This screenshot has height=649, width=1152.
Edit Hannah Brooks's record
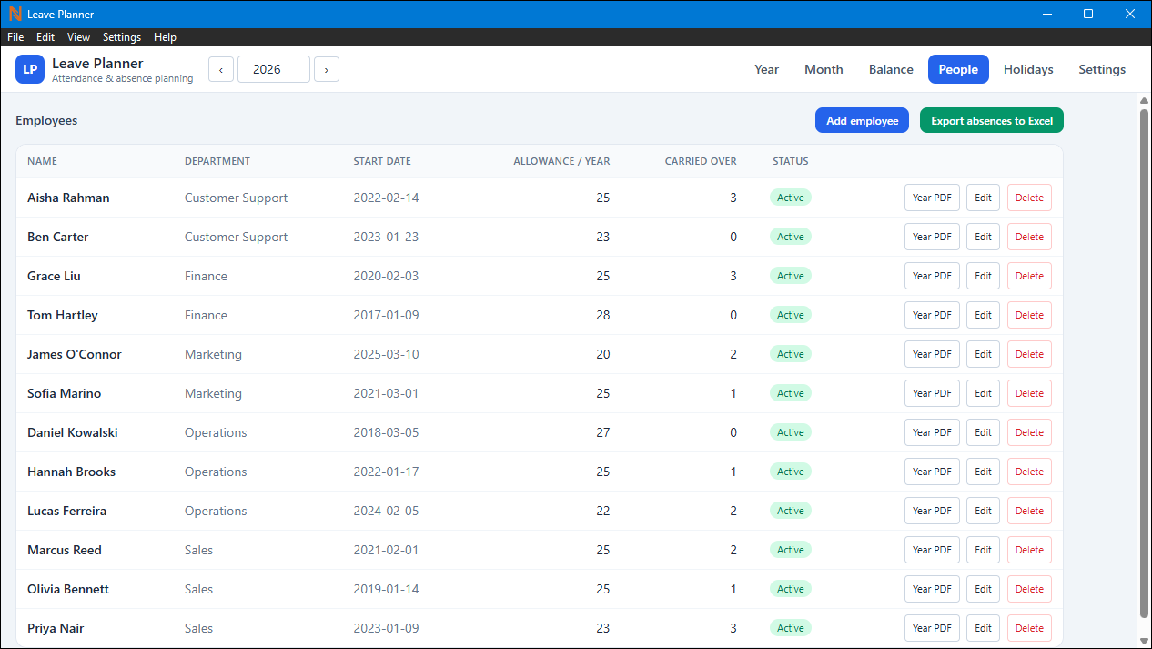pyautogui.click(x=983, y=472)
